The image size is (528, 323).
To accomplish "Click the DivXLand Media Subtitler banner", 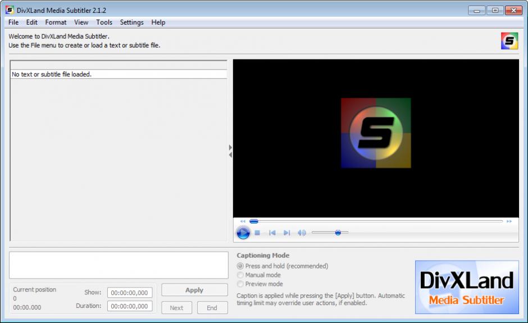I will pos(467,287).
